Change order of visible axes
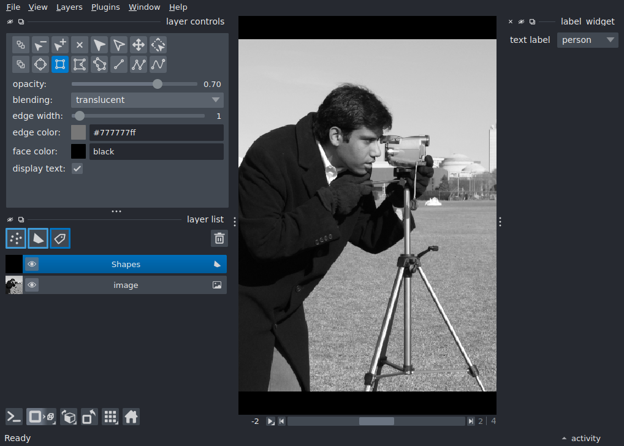Screen dimensions: 624x446 pyautogui.click(x=69, y=417)
